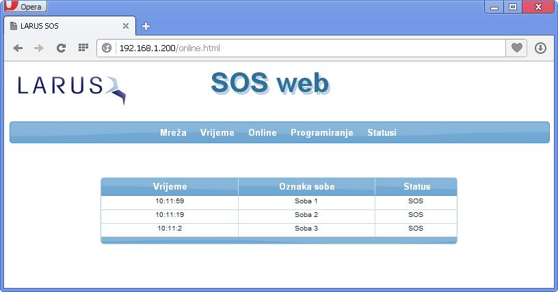Open Speed Dial grid icon
Screen dimensions: 558x292
83,48
